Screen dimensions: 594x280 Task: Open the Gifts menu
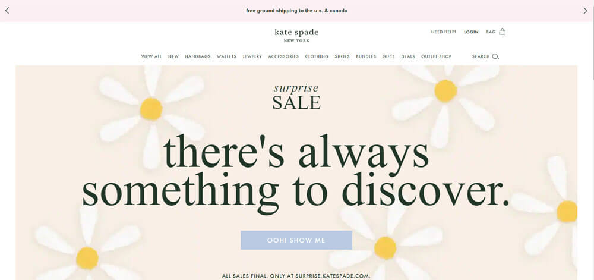[x=388, y=56]
